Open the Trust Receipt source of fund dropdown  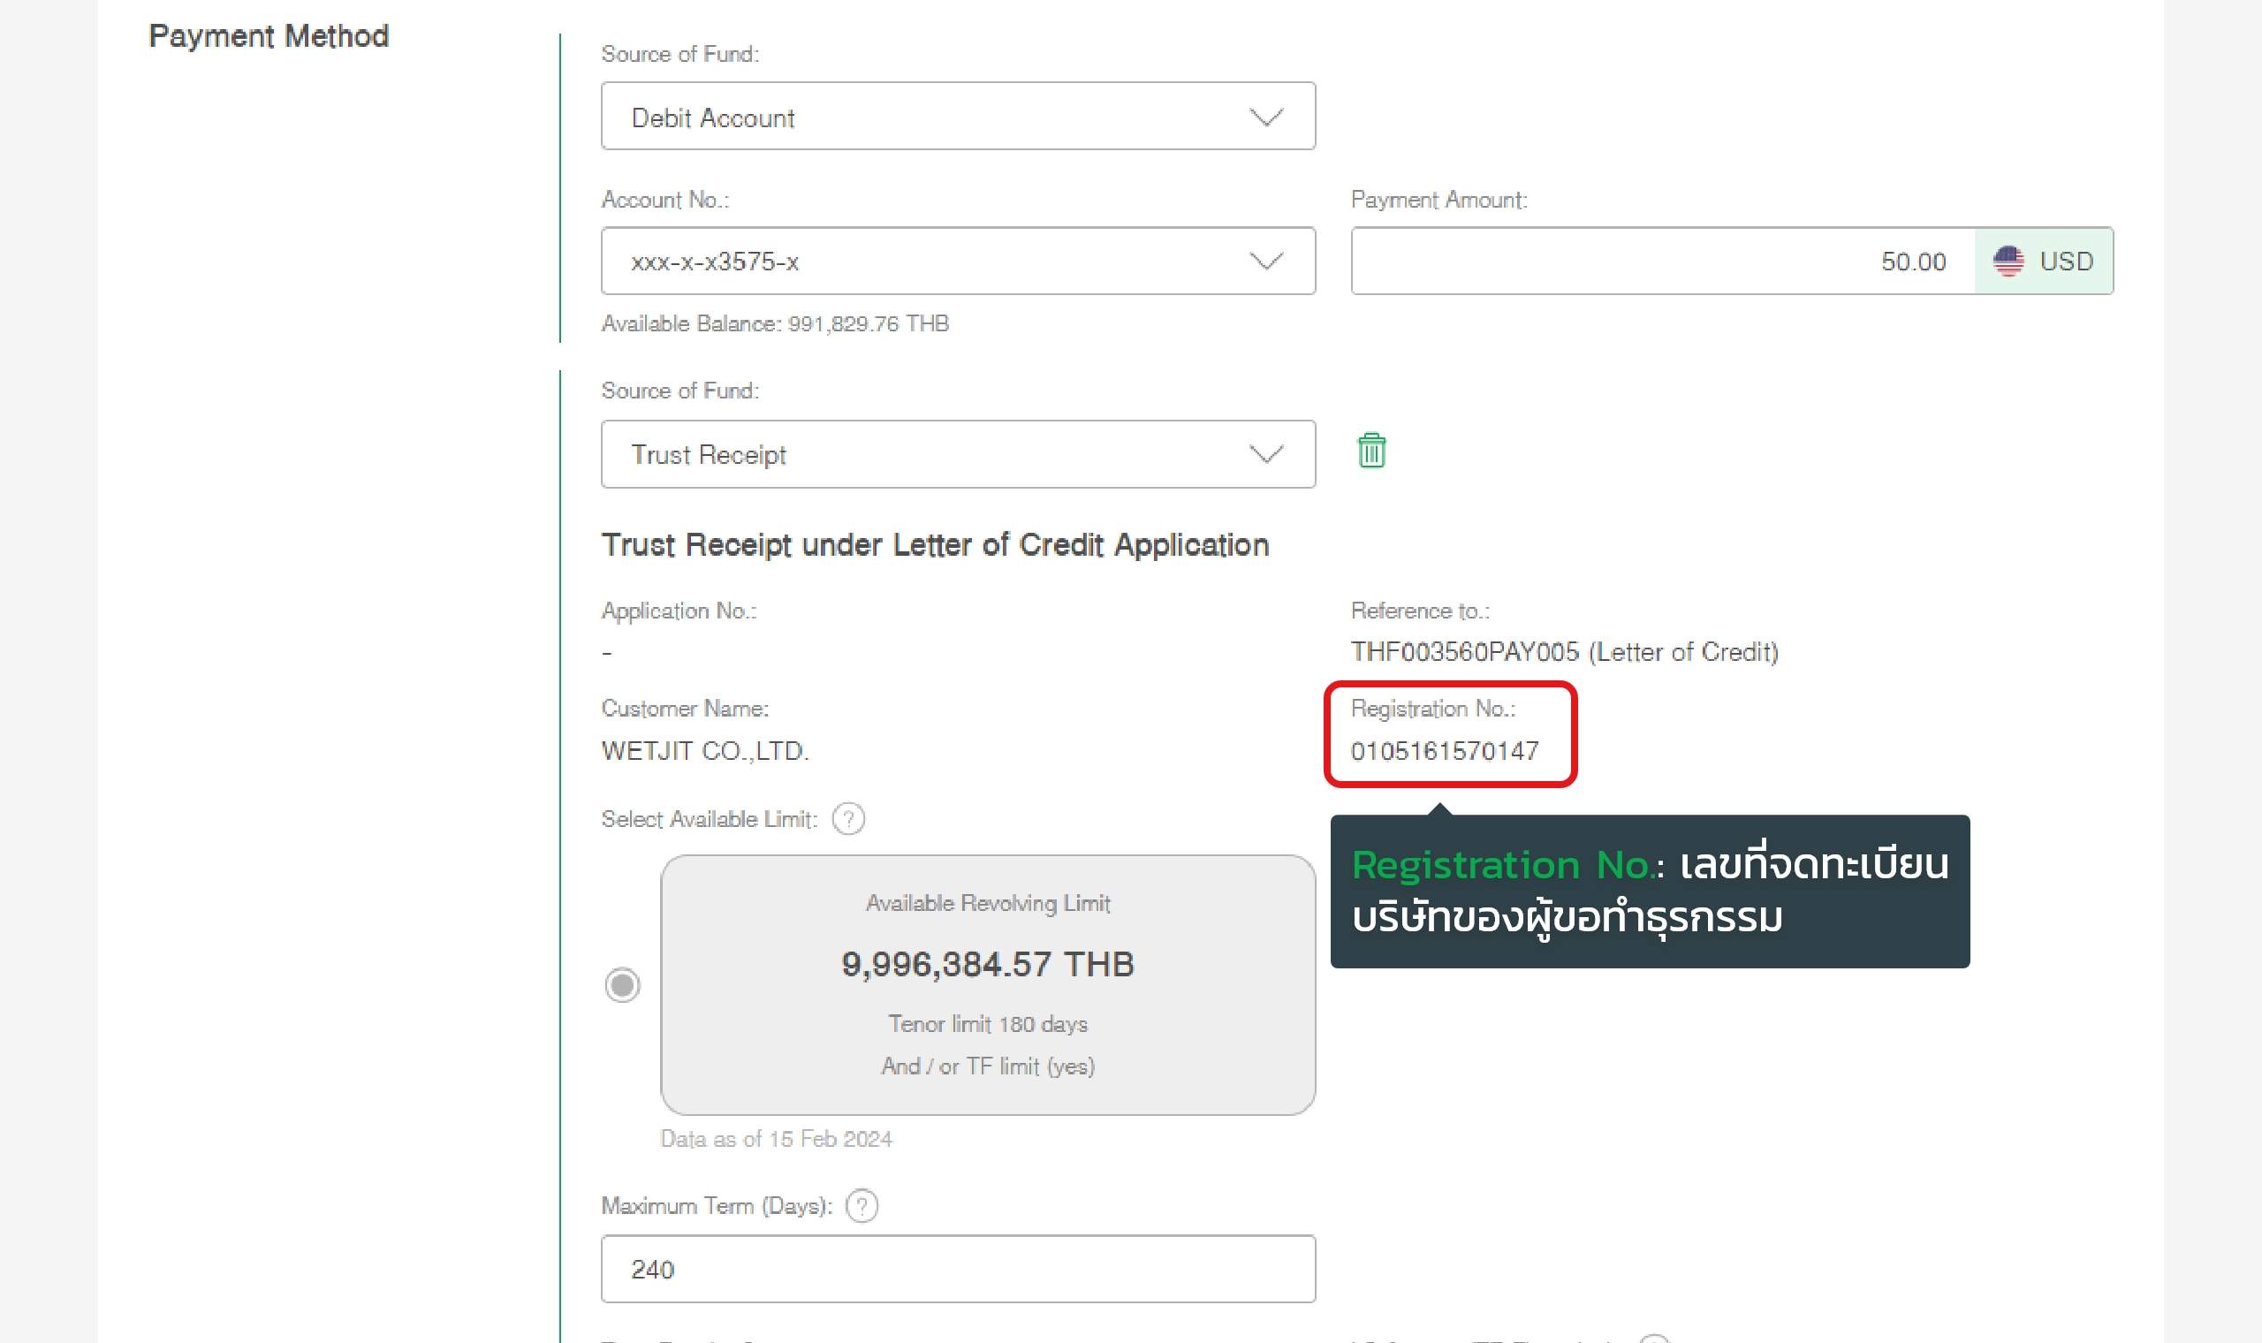tap(957, 454)
